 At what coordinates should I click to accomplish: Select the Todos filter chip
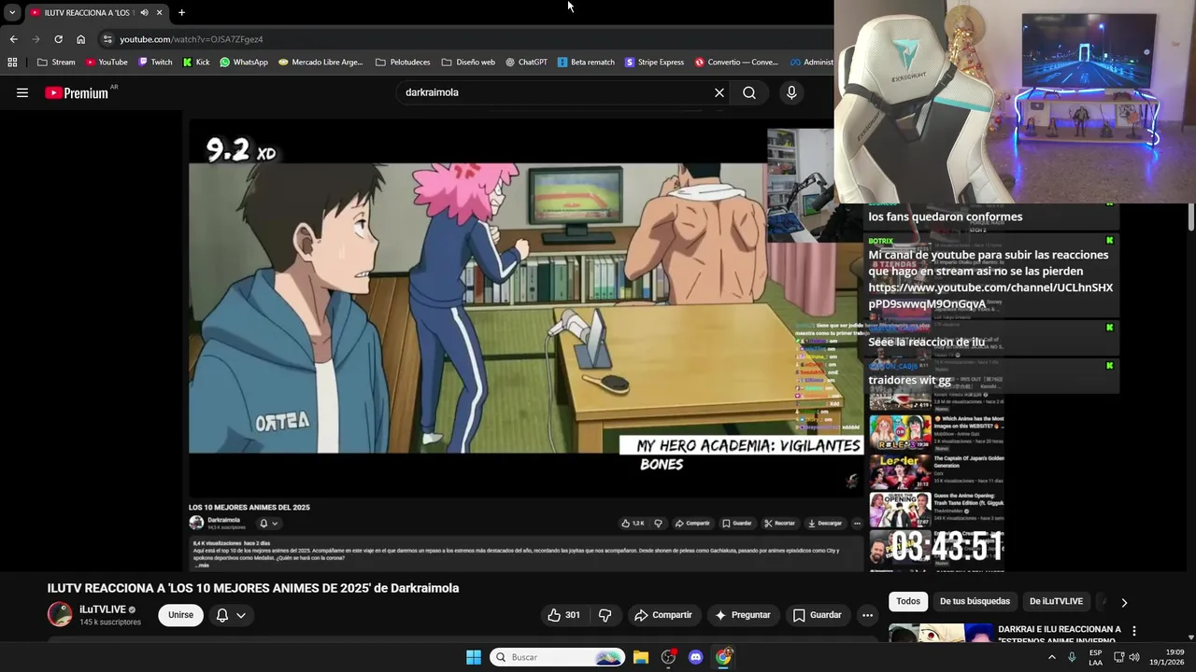click(x=908, y=601)
